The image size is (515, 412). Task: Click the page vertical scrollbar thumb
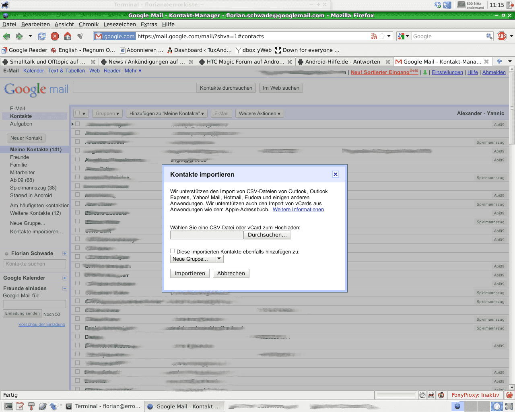(512, 108)
